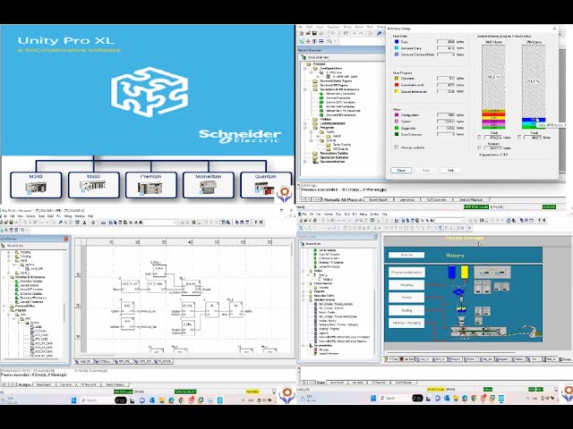This screenshot has height=429, width=573.
Task: Click Redo arrow in toolbar behind Memory Usage dialog
Action: click(361, 33)
